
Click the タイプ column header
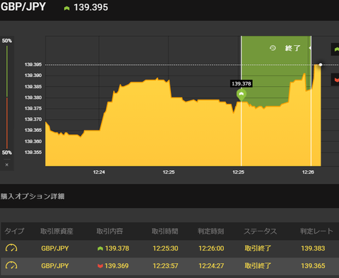(14, 231)
